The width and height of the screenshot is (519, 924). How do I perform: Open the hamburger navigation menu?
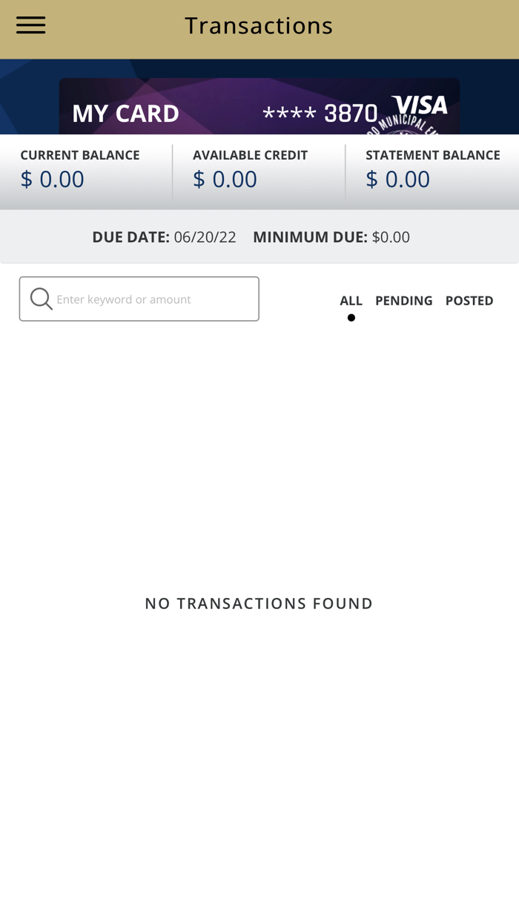[x=31, y=25]
